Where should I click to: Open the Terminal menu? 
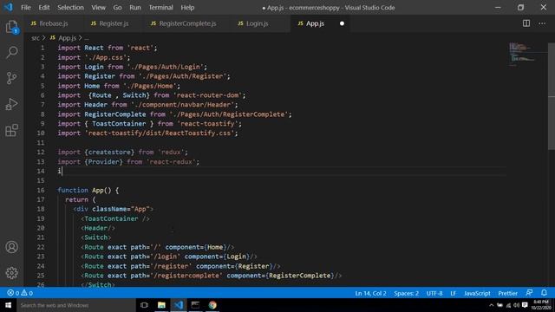pos(160,8)
